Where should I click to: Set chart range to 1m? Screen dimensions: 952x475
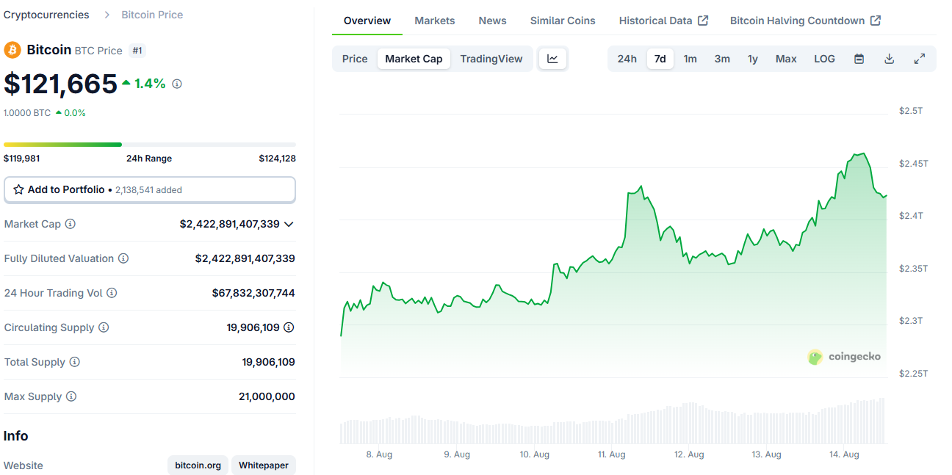click(x=690, y=59)
